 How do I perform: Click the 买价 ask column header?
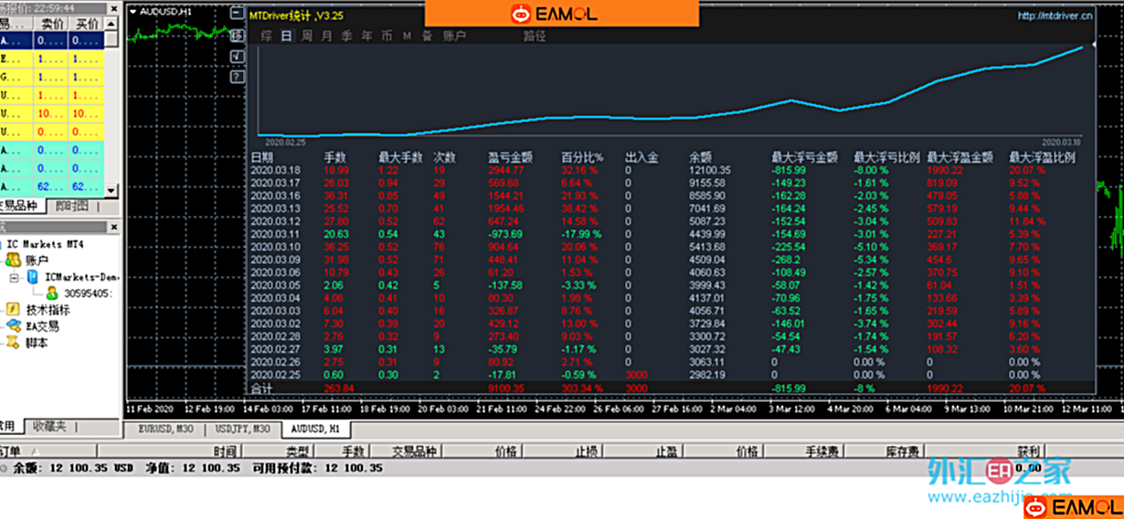point(85,25)
